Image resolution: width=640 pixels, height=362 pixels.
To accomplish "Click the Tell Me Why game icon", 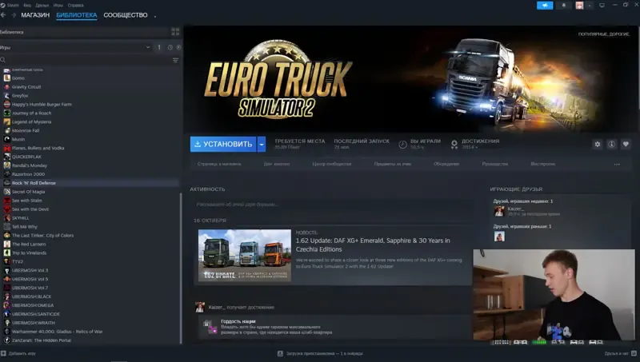I will [x=7, y=227].
